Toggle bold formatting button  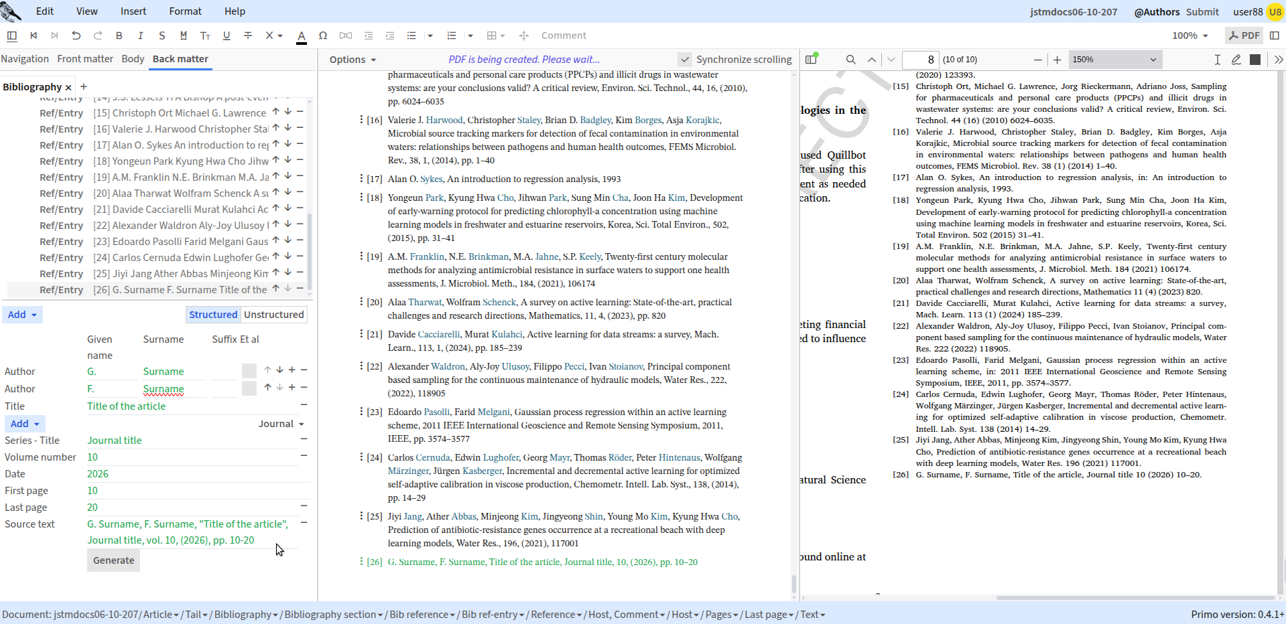pos(119,35)
